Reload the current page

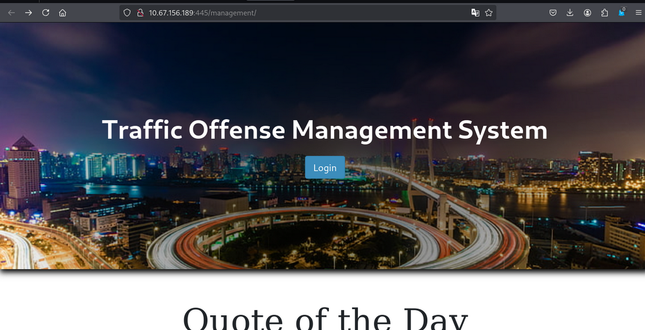click(x=46, y=12)
